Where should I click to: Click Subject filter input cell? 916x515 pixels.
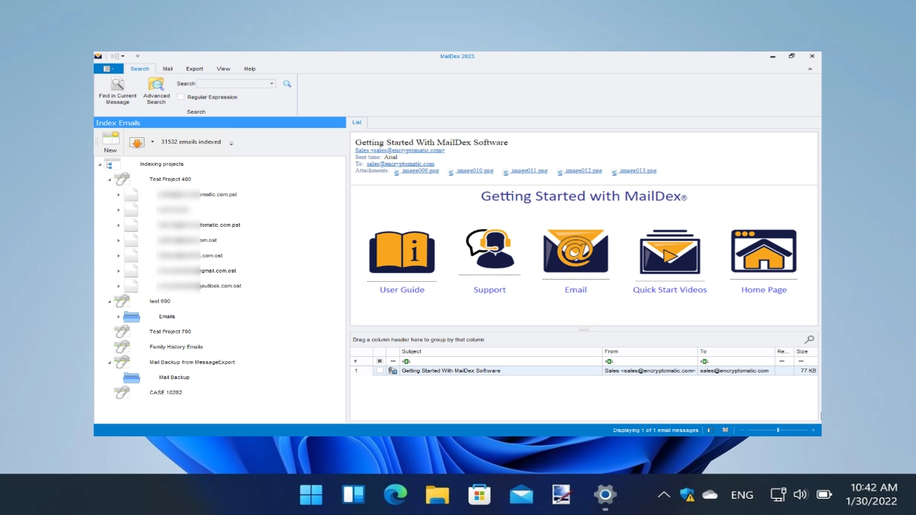pyautogui.click(x=501, y=361)
